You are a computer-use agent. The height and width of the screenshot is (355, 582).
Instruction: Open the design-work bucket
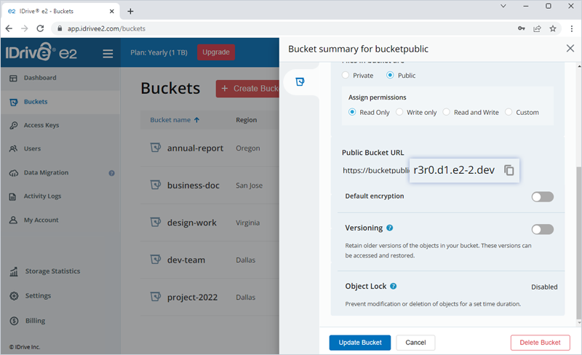click(192, 223)
